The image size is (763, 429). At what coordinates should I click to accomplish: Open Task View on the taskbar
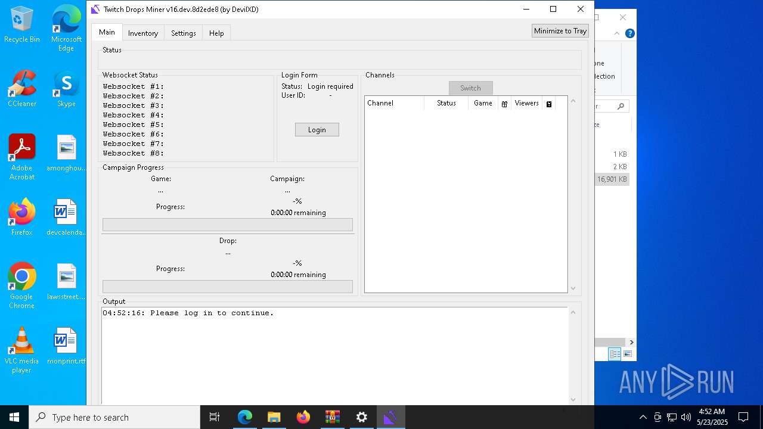(x=215, y=417)
